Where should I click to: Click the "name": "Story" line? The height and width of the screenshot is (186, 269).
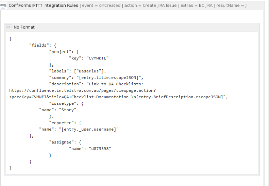[58, 110]
